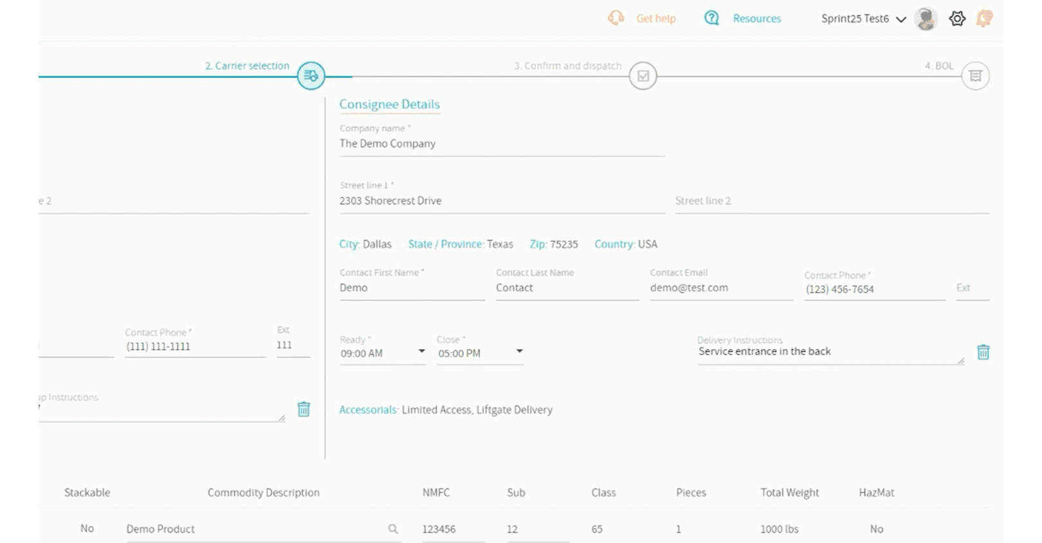Edit the consignee Company name field
The width and height of the screenshot is (1042, 543).
tap(502, 144)
